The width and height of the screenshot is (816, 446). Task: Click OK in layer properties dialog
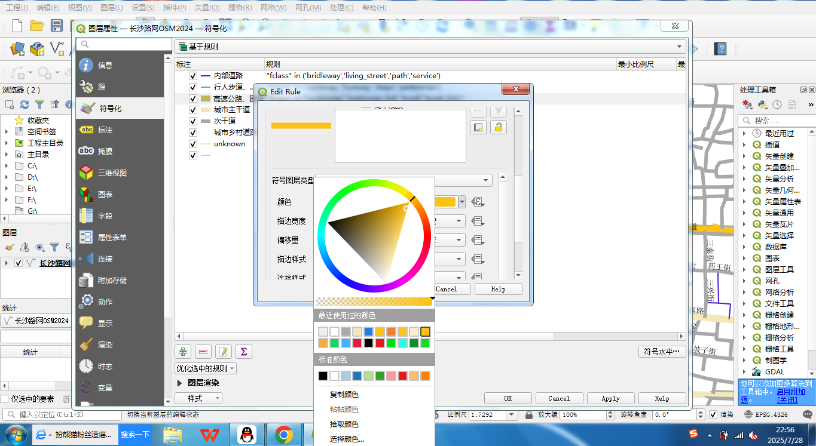(508, 398)
